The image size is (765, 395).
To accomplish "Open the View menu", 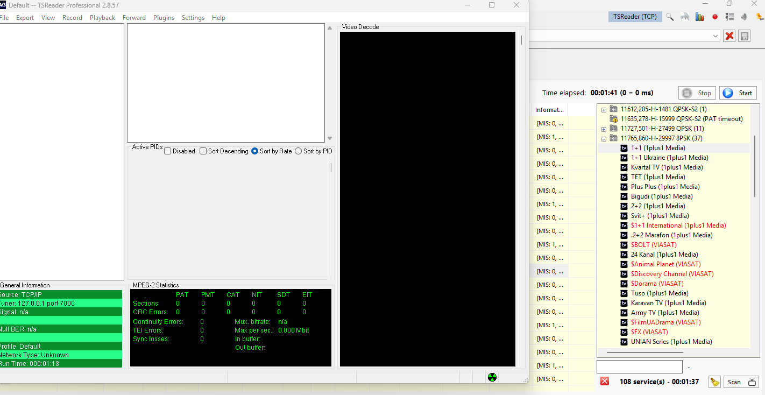I will click(48, 18).
